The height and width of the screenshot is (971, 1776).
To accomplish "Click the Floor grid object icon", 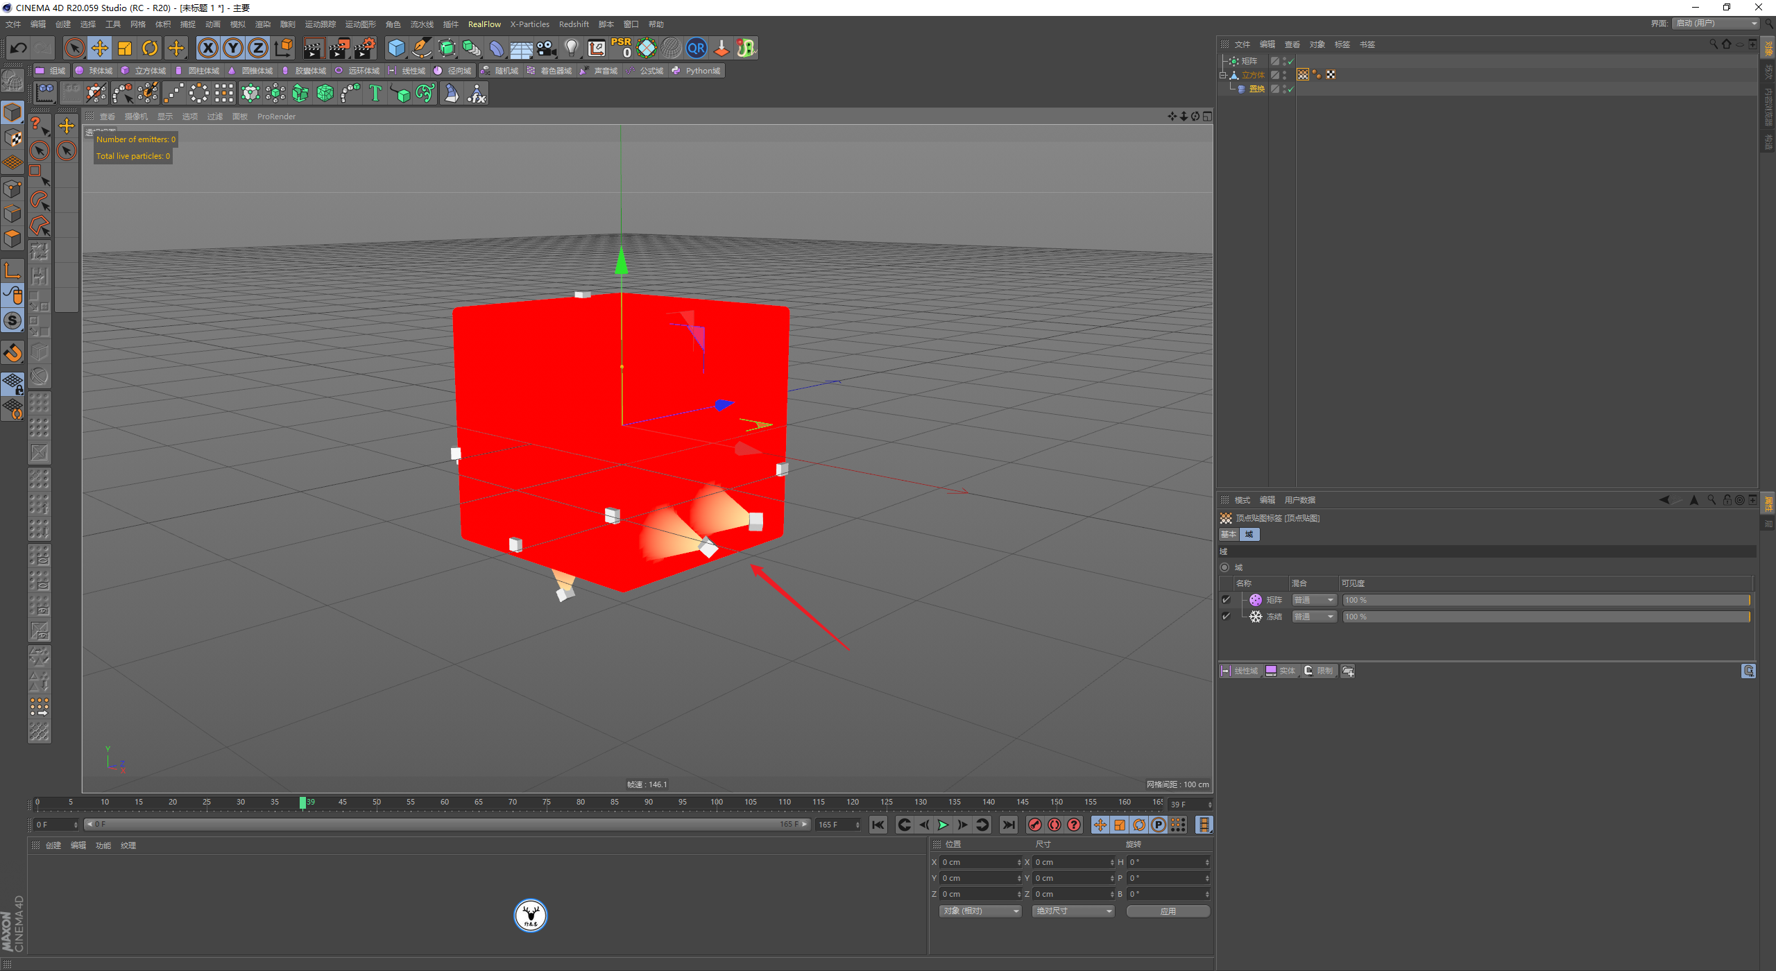I will (521, 48).
